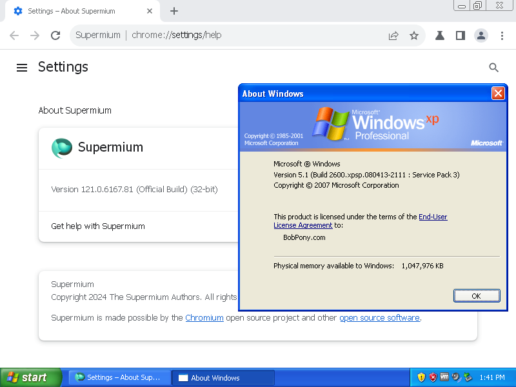Click the taskbar clock showing 1:41 PM
Viewport: 516px width, 387px height.
[x=491, y=377]
